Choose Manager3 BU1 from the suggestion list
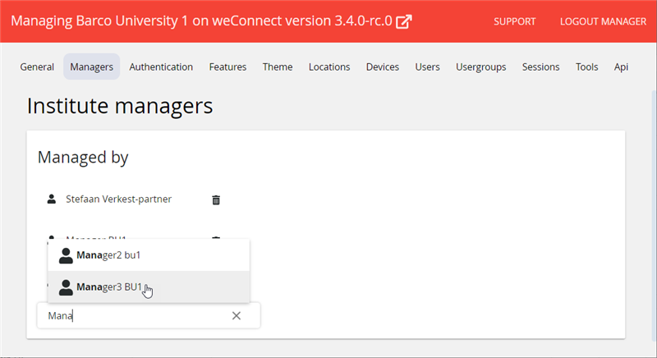Viewport: 657px width, 358px height. point(149,287)
